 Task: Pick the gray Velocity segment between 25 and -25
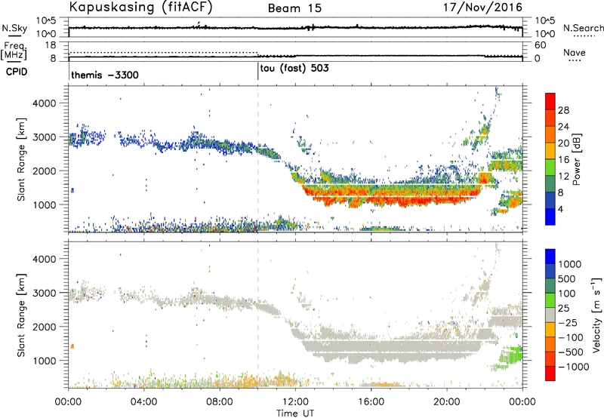pos(550,315)
